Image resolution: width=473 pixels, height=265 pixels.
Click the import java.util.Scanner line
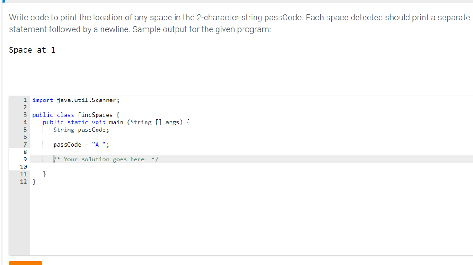(x=76, y=100)
